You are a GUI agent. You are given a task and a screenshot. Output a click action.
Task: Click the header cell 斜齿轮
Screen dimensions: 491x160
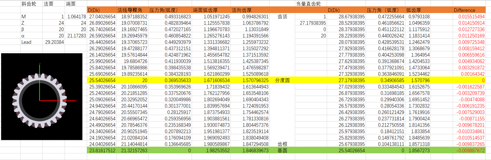[29, 4]
